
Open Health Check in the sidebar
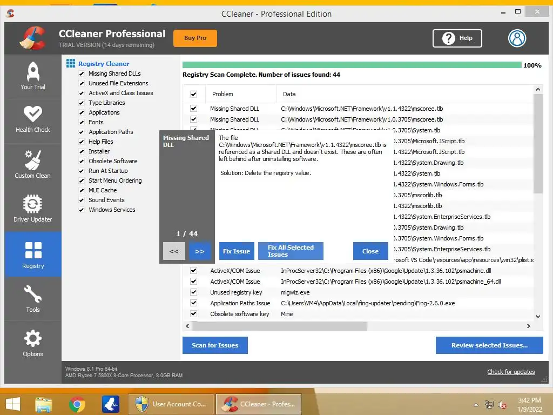pyautogui.click(x=33, y=119)
